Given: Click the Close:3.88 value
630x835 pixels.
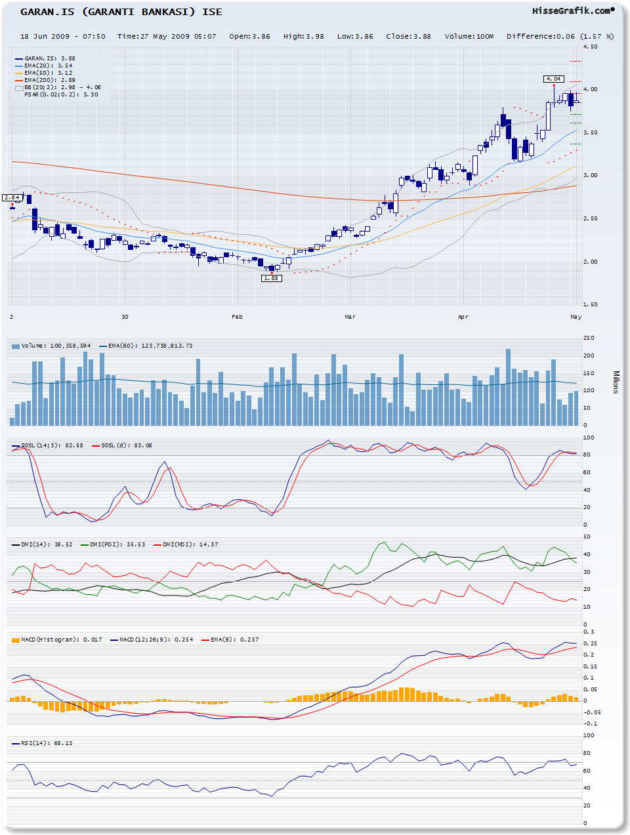Looking at the screenshot, I should click(408, 36).
